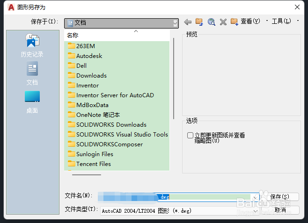Screen dimensions: 308x223
Task: Select the Inventor folder icon
Action: pos(72,85)
